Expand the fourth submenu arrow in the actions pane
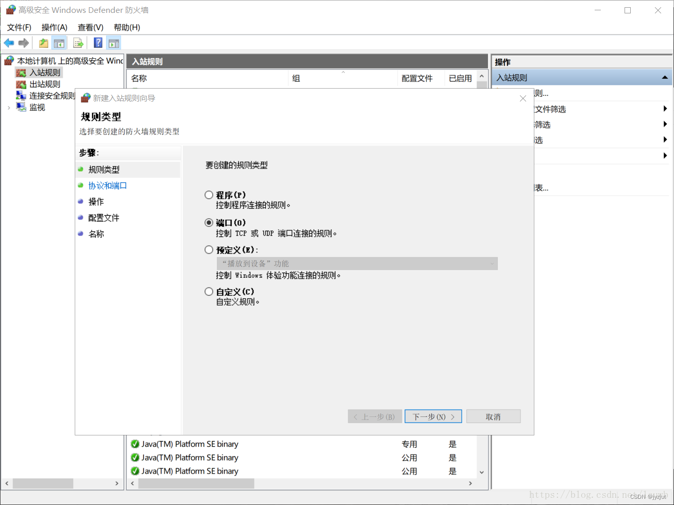The image size is (674, 505). [665, 155]
